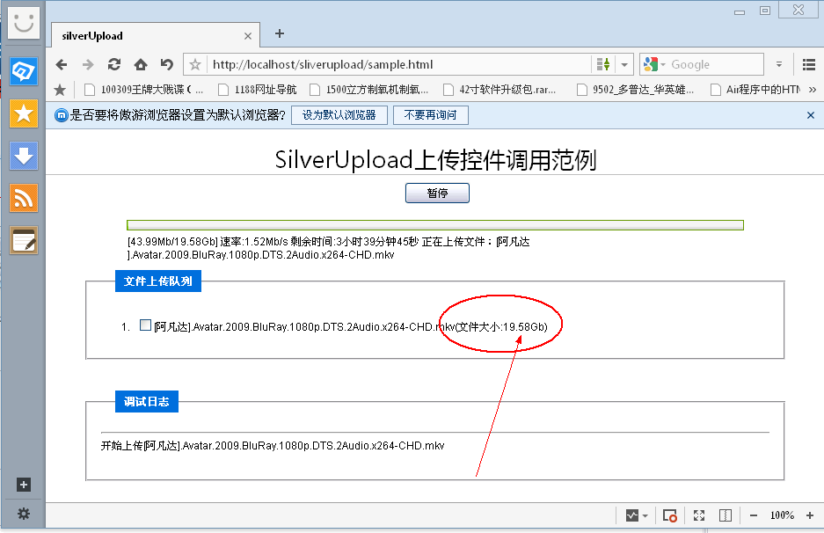The width and height of the screenshot is (824, 533).
Task: Open the RSS feed reader sidebar panel
Action: tap(23, 198)
